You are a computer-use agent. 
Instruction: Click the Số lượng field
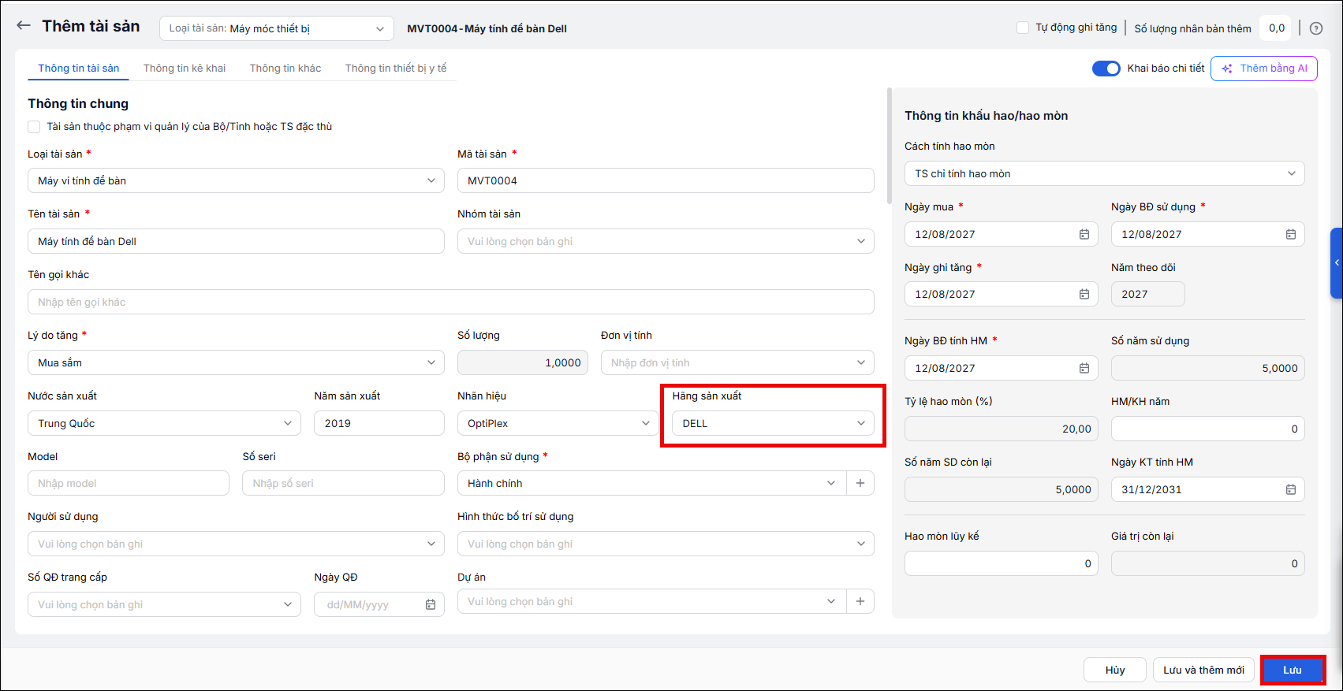click(x=523, y=362)
